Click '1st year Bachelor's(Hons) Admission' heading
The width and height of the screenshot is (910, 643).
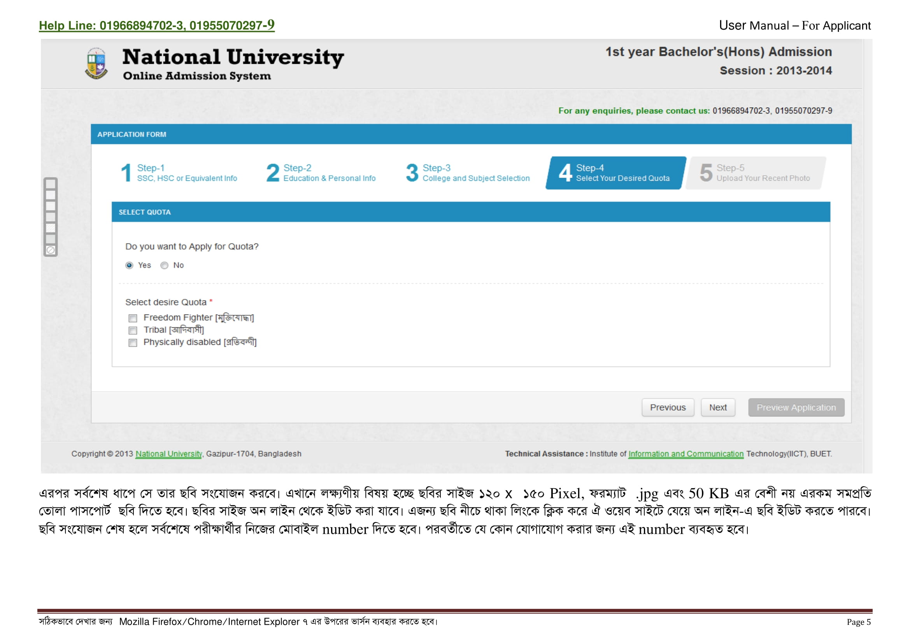(718, 52)
